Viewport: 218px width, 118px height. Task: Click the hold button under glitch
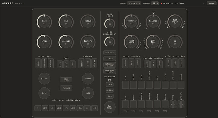point(44,93)
